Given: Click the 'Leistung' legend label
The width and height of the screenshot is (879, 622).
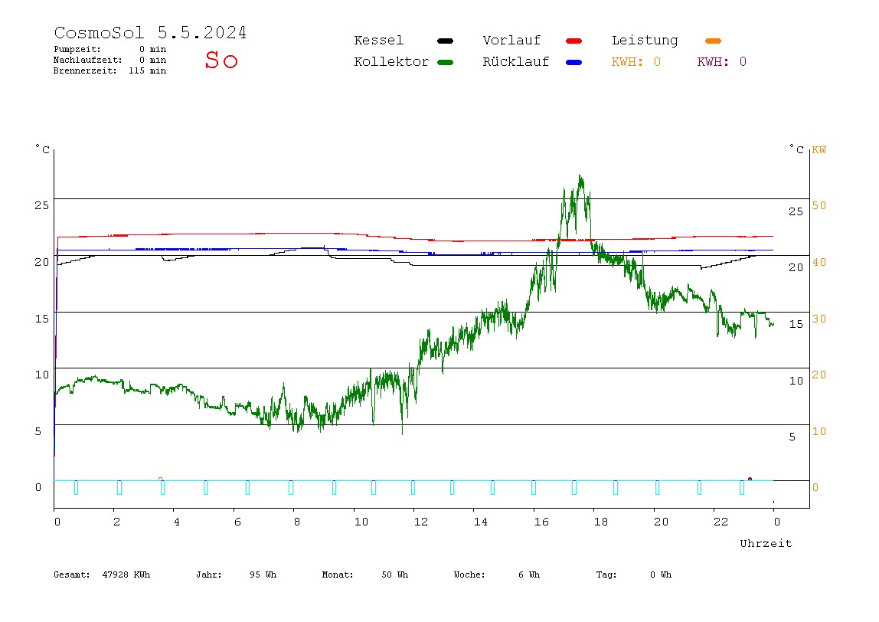Looking at the screenshot, I should 645,41.
